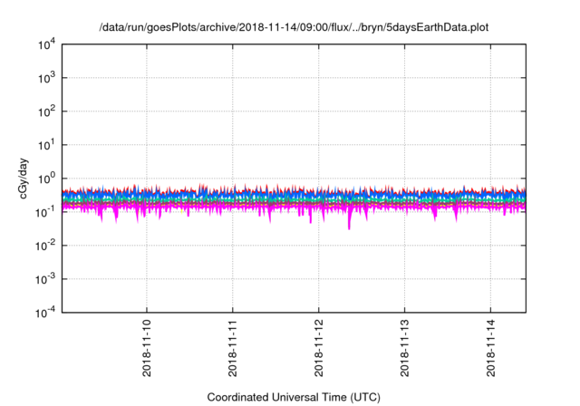Click the 2018-11-12 date tick label
This screenshot has width=580, height=406.
(319, 348)
